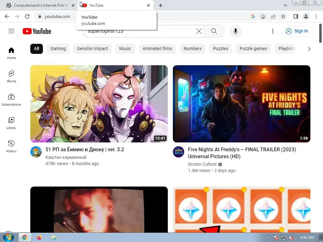Select the All filter chip
Screen dimensions: 323x242
coord(37,49)
